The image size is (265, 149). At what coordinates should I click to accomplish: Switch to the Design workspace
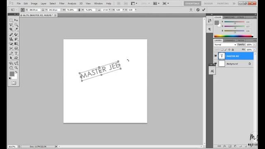click(208, 4)
